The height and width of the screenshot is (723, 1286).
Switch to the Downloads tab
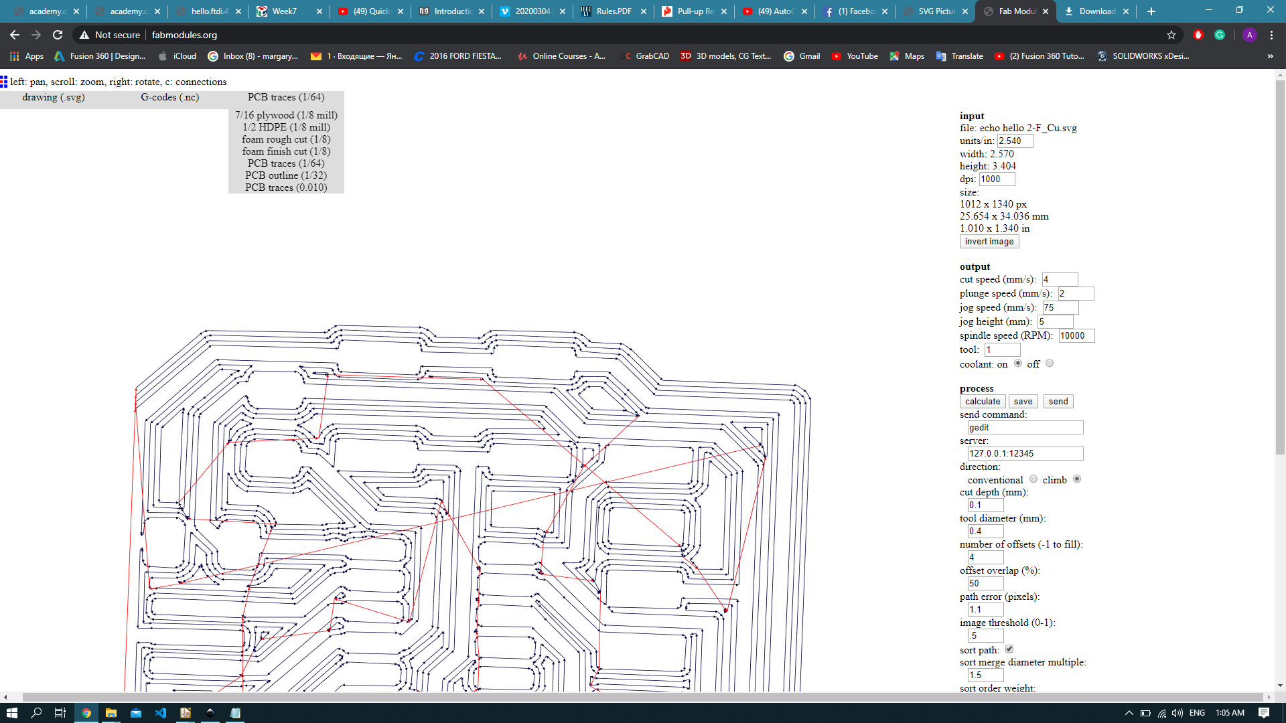click(1097, 11)
